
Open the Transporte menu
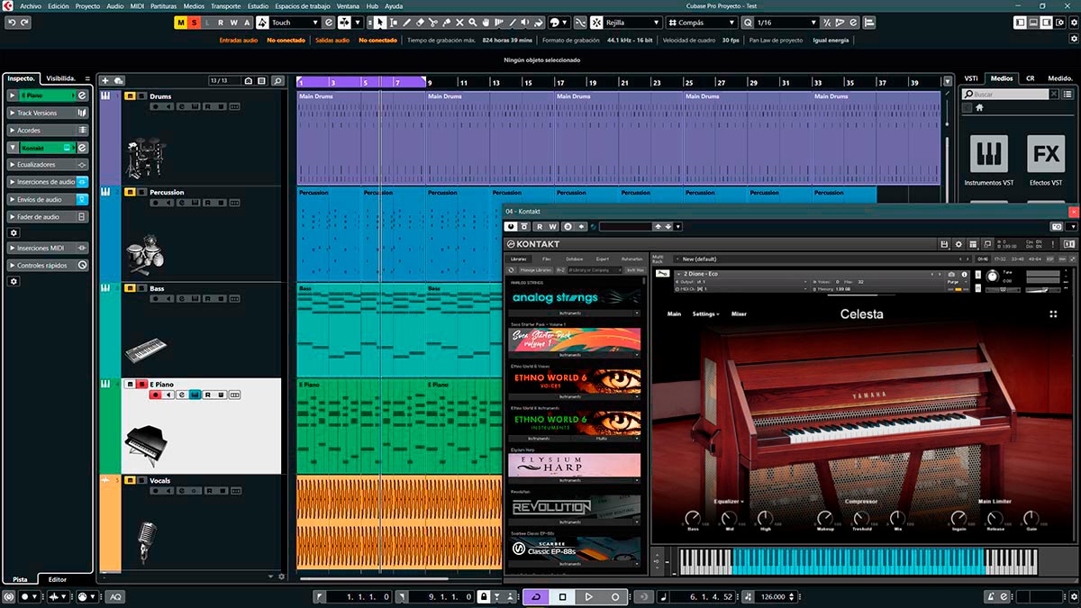pyautogui.click(x=225, y=5)
